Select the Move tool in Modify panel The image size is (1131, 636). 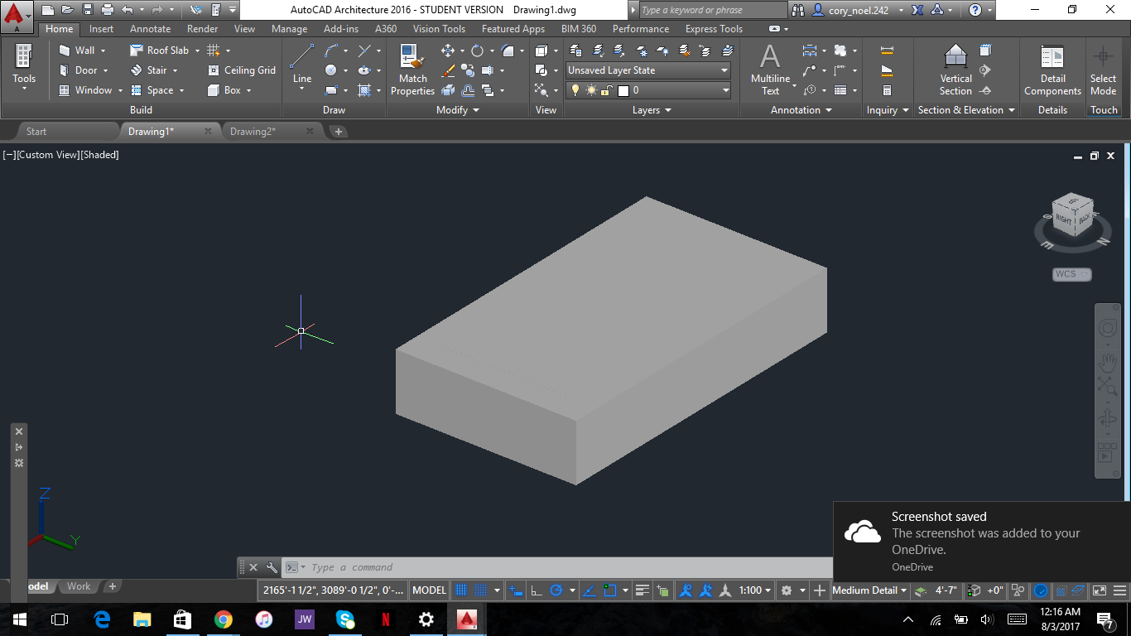tap(447, 51)
